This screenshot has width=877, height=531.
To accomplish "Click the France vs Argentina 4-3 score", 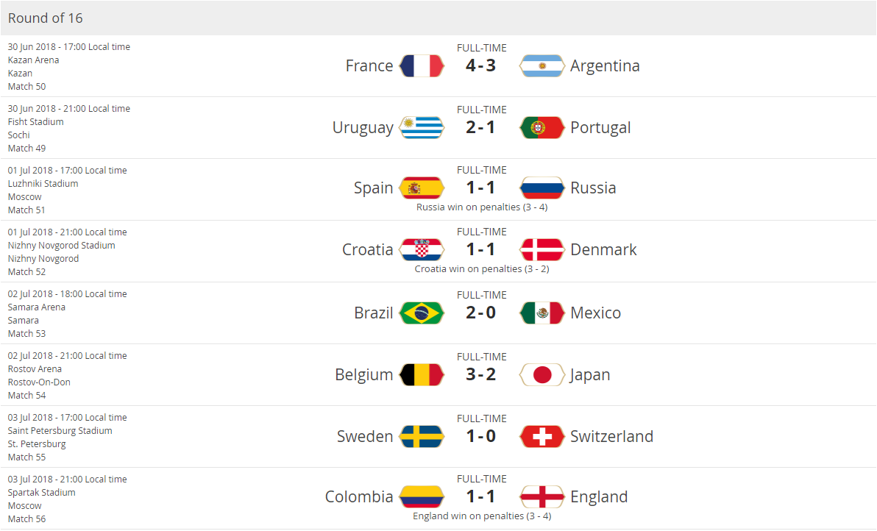I will [481, 66].
